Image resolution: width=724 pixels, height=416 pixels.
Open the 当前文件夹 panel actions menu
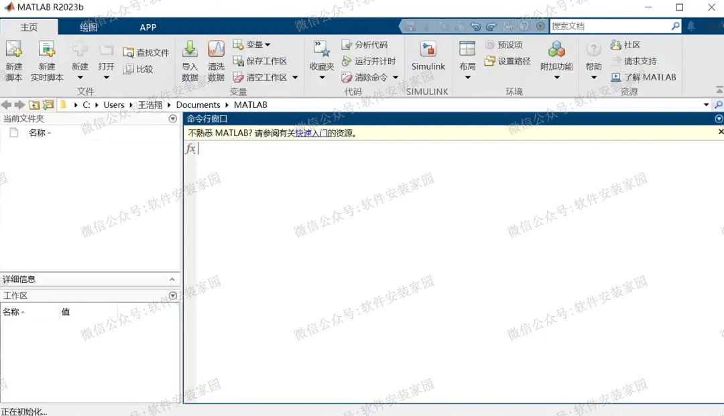[x=173, y=119]
